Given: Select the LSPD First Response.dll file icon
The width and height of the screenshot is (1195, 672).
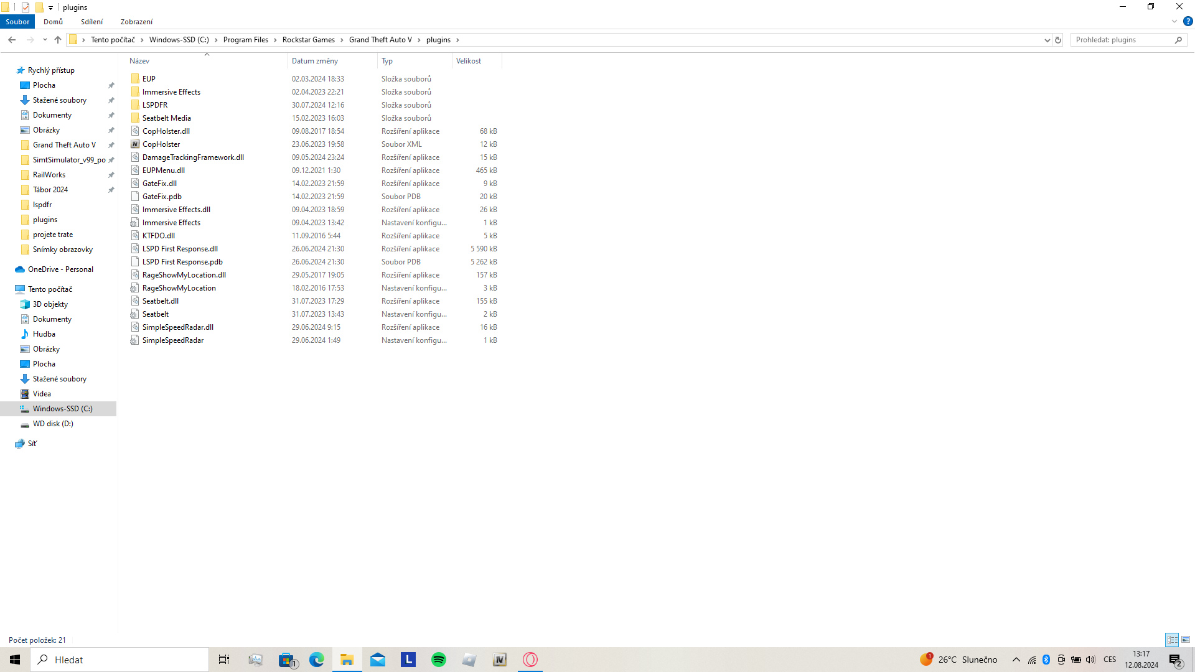Looking at the screenshot, I should [135, 249].
